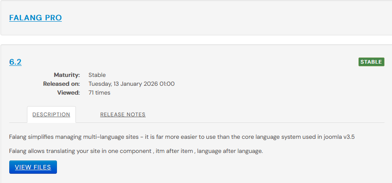Image resolution: width=392 pixels, height=183 pixels.
Task: Select the Stable maturity value text
Action: 97,75
